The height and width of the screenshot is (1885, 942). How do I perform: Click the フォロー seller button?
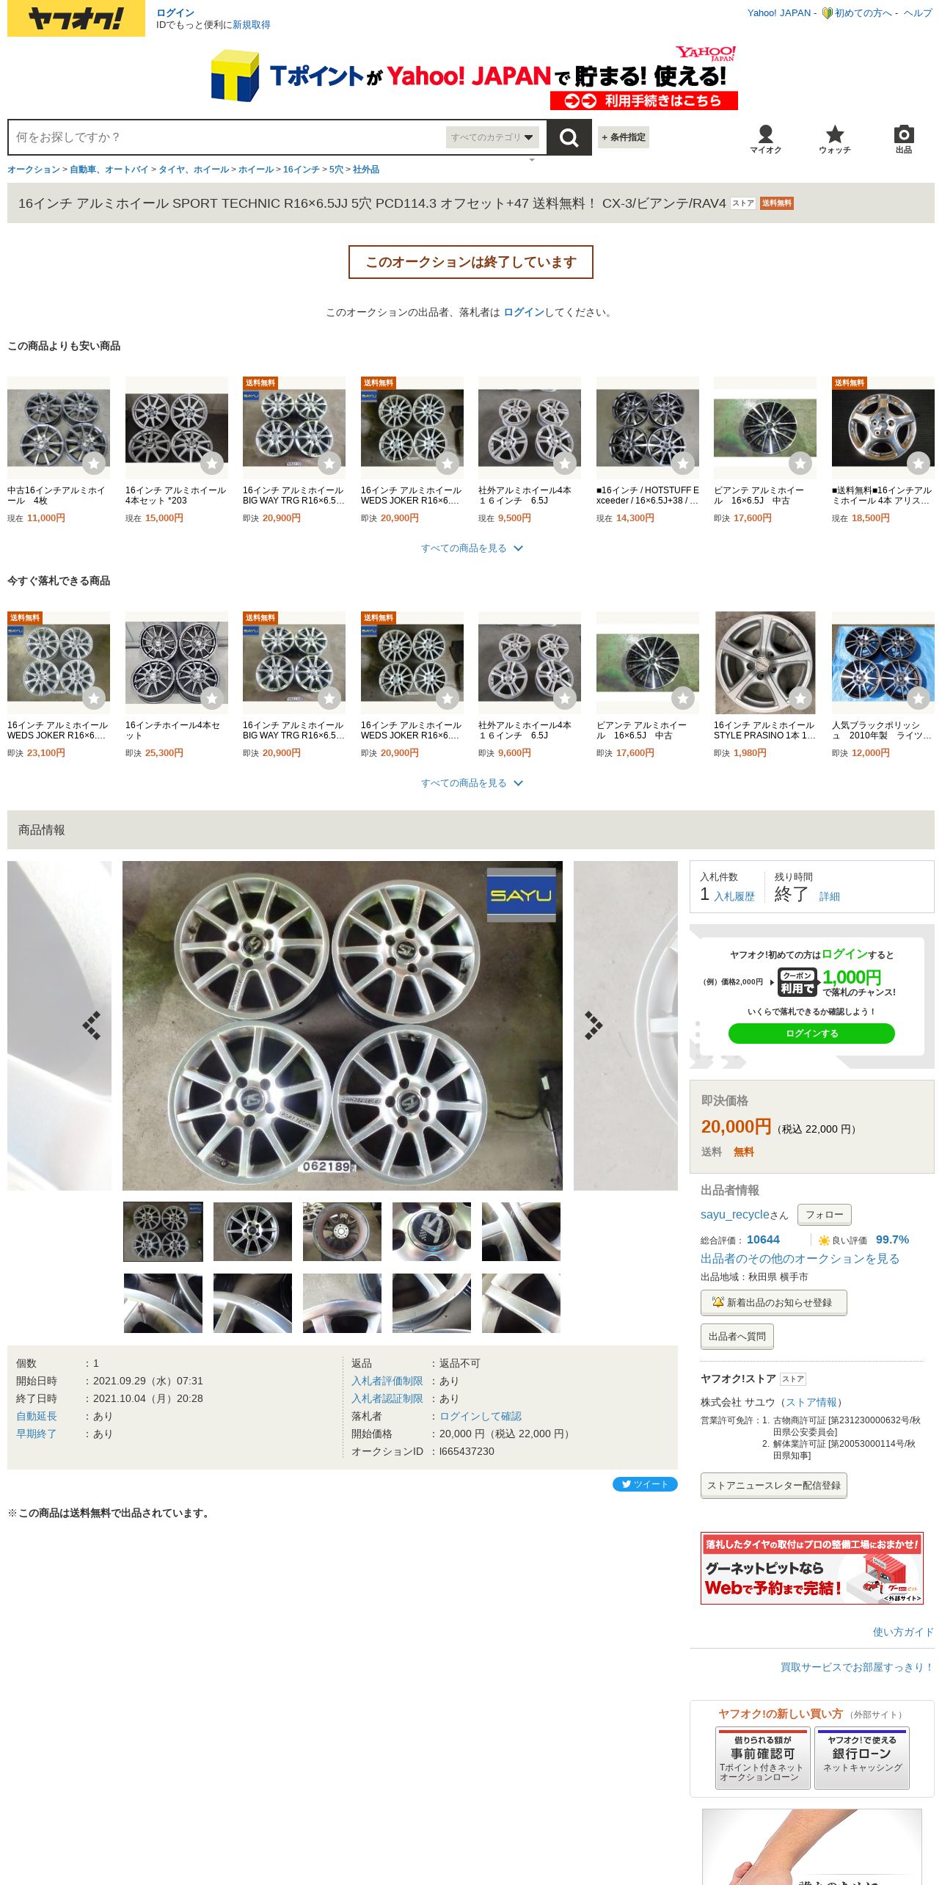coord(825,1215)
